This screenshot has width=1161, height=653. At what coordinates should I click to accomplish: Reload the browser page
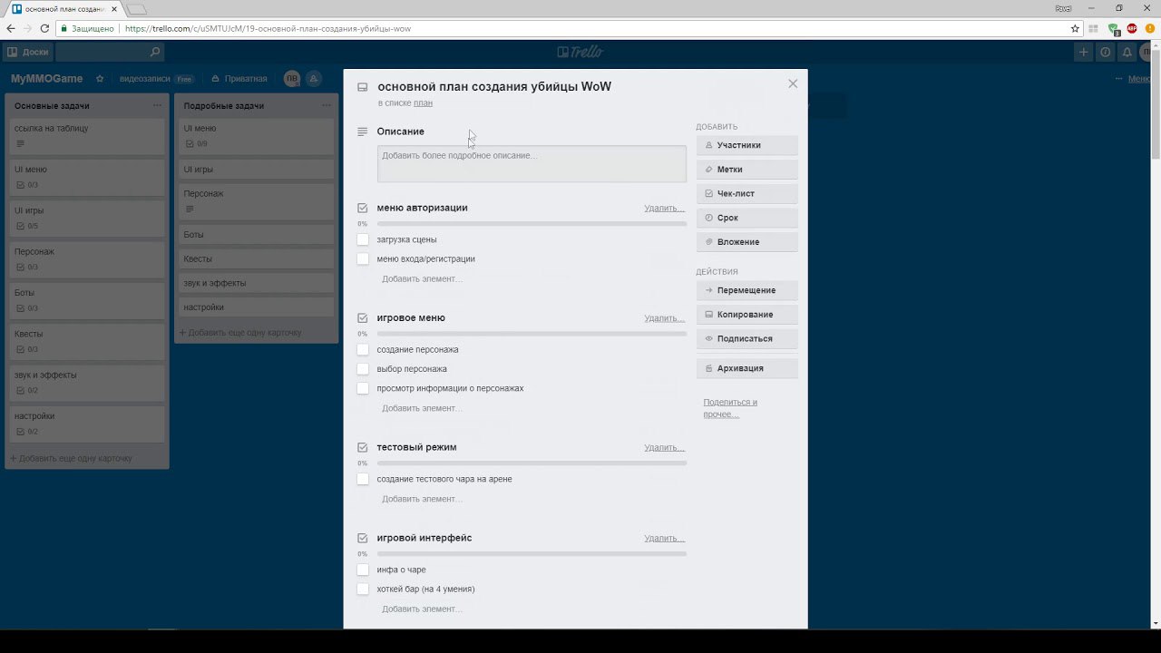(45, 28)
